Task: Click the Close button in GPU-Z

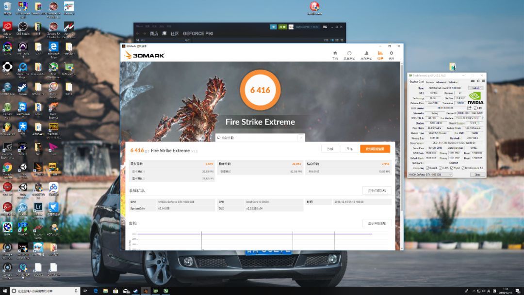Action: tap(477, 174)
